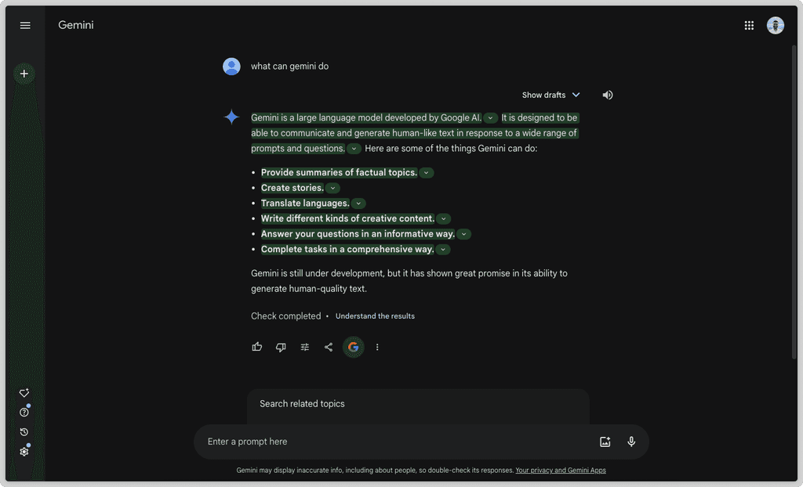Activate voice input with the microphone icon
Screen dimensions: 803x487
pos(631,442)
